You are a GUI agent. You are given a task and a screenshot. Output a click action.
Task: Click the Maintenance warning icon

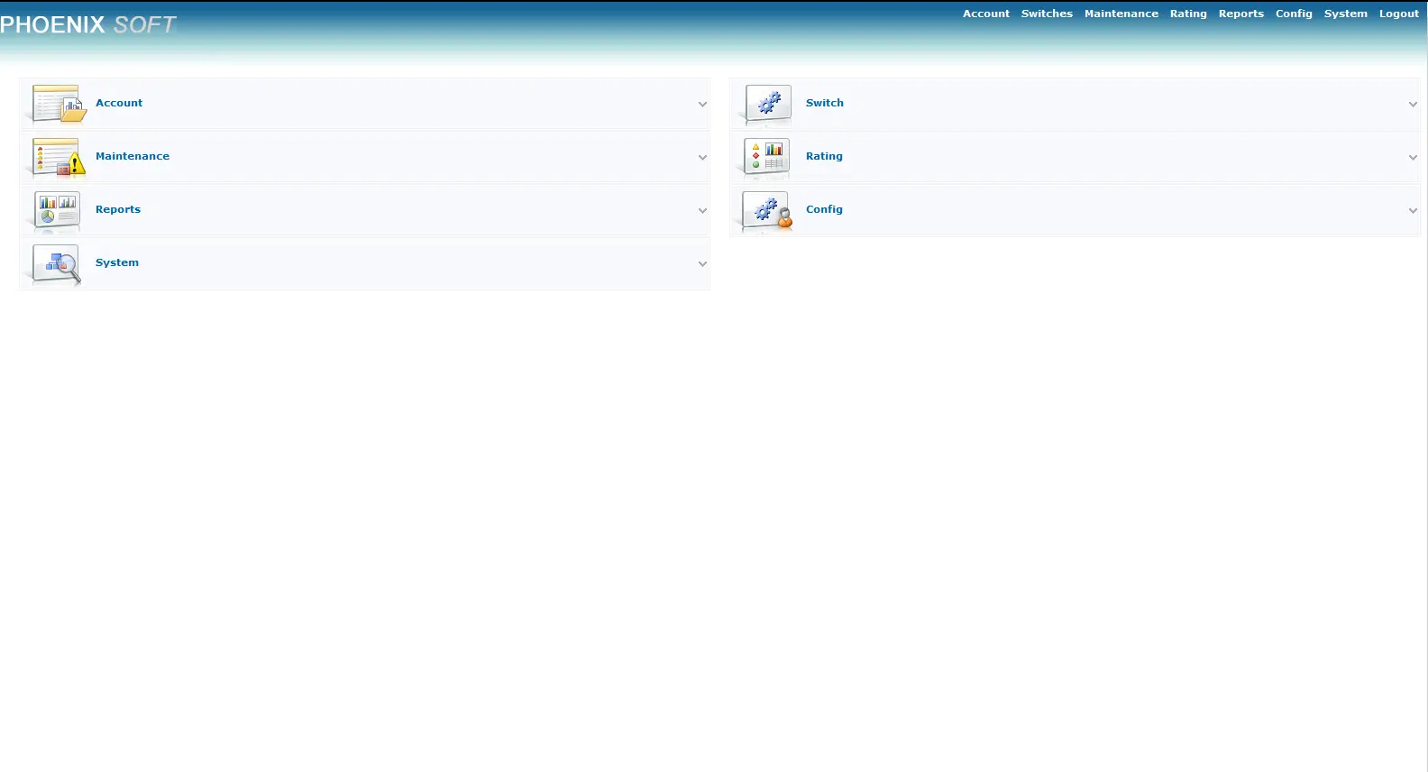tap(59, 157)
